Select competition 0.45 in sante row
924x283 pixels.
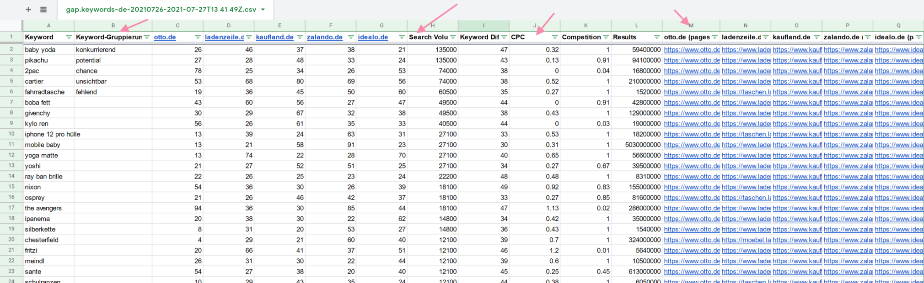(x=586, y=272)
